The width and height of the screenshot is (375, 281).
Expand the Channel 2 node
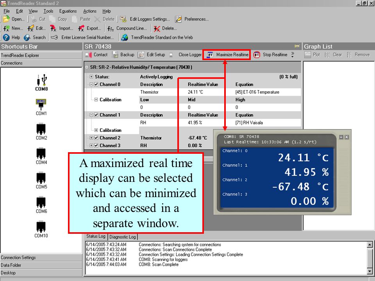(x=91, y=138)
